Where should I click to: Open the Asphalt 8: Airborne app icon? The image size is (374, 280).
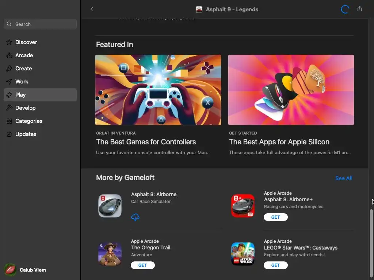pos(110,206)
